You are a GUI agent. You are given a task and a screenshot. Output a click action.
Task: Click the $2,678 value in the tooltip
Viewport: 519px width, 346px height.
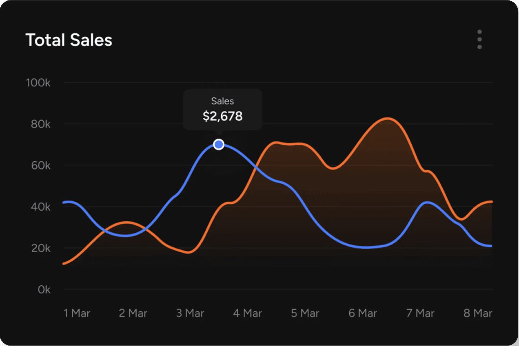pyautogui.click(x=222, y=117)
